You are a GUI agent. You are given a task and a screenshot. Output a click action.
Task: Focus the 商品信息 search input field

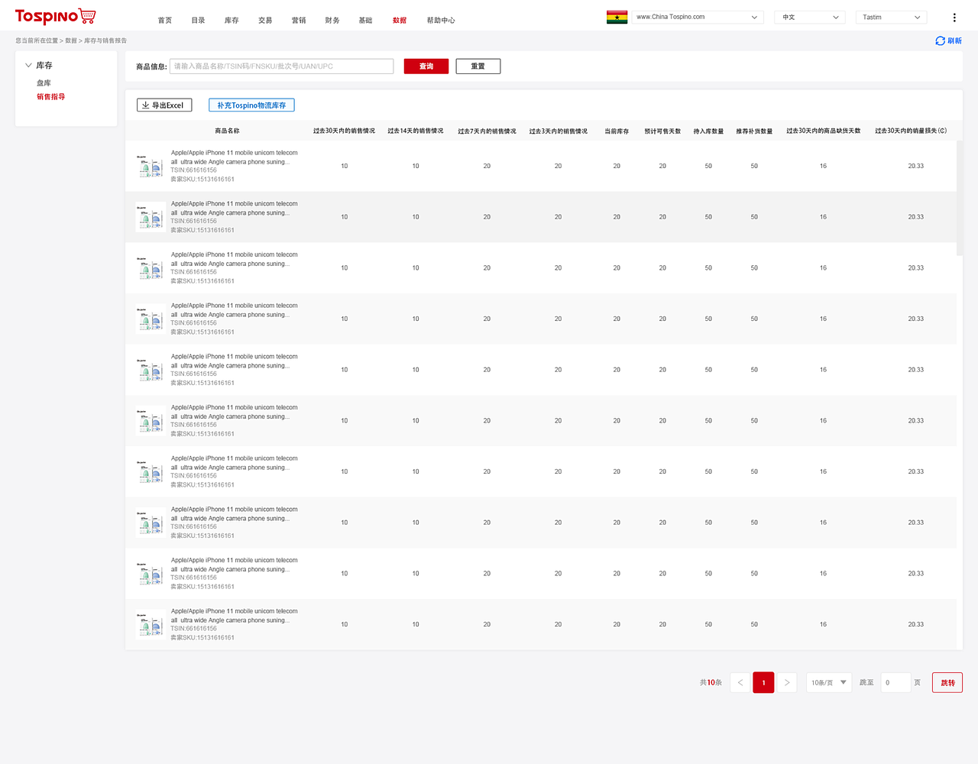click(x=281, y=66)
